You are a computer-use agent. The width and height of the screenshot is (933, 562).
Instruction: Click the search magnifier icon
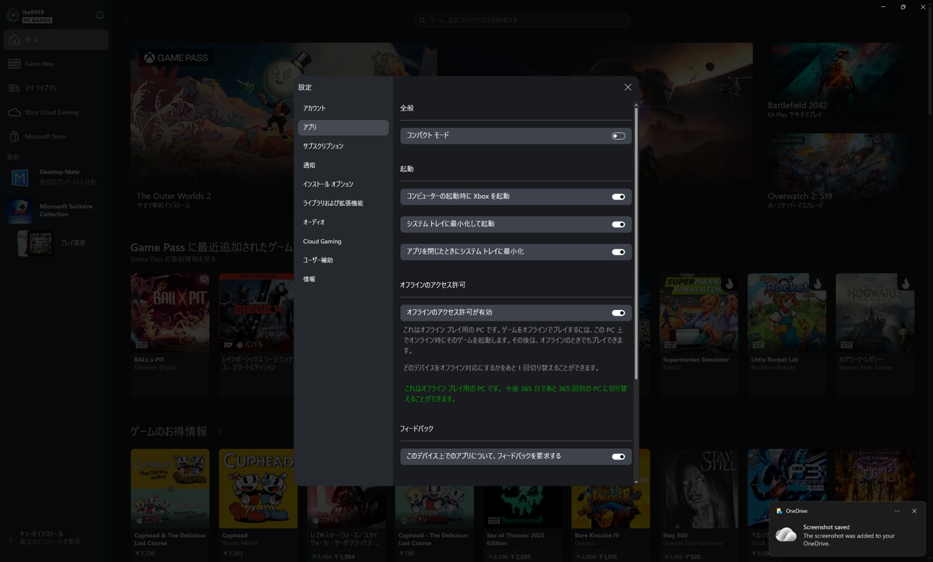point(422,20)
